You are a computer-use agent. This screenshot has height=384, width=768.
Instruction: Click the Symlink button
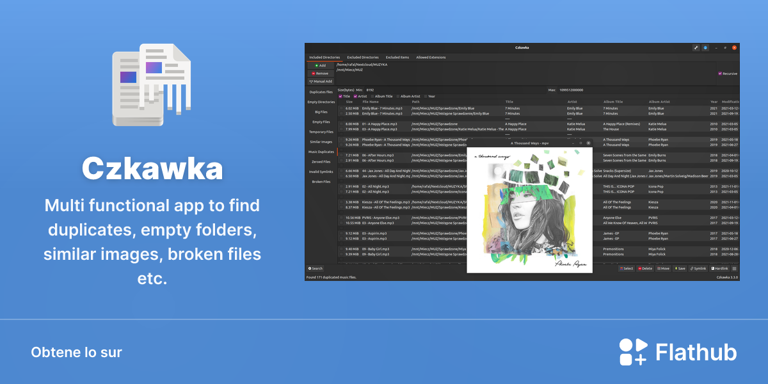pos(698,269)
